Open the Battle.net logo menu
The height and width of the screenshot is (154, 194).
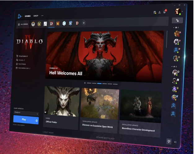click(20, 16)
